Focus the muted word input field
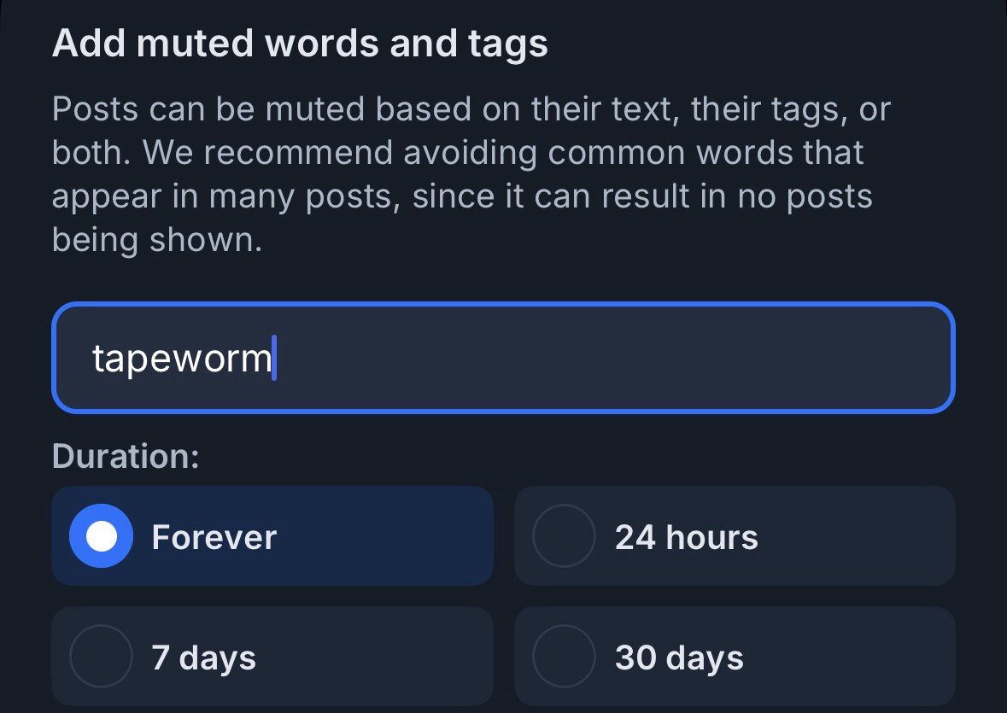Viewport: 1007px width, 713px height. pyautogui.click(x=502, y=358)
